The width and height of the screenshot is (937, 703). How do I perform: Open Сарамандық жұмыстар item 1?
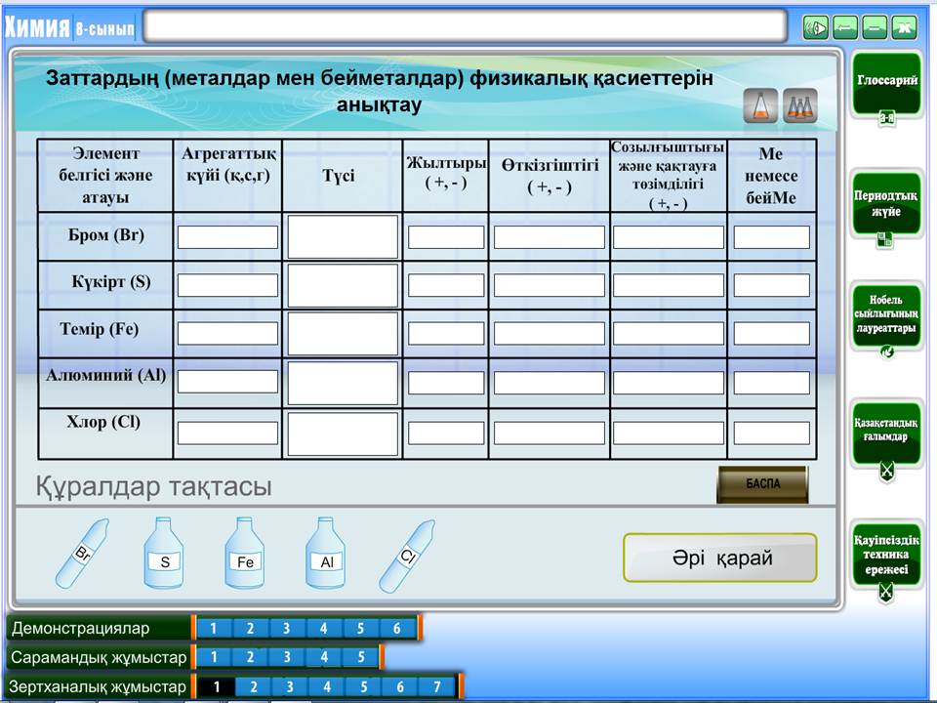coord(214,657)
